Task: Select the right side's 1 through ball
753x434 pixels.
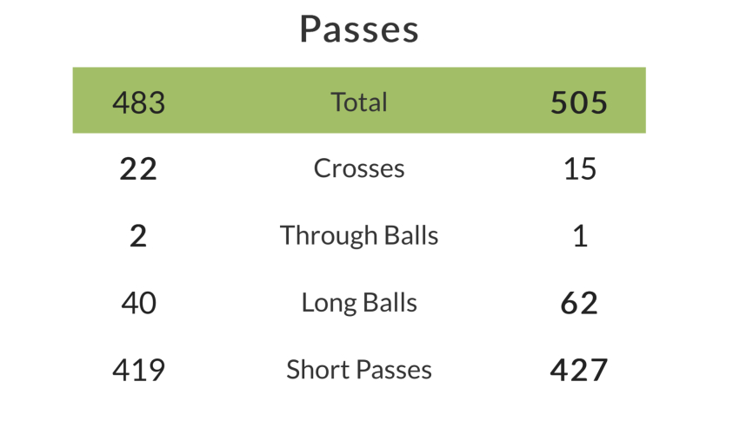Action: tap(580, 236)
